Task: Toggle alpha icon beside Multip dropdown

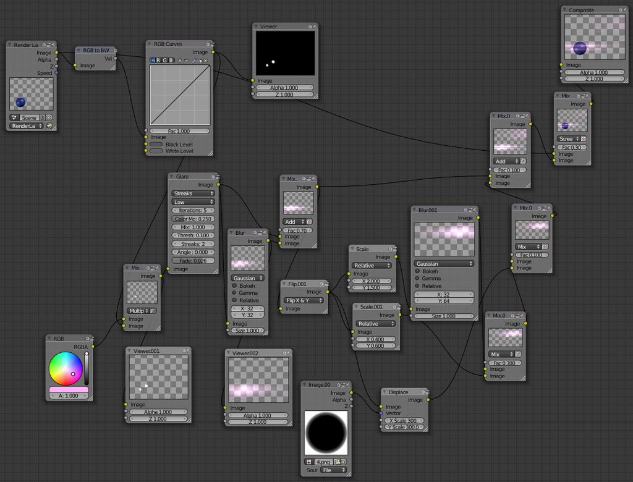Action: tap(153, 311)
